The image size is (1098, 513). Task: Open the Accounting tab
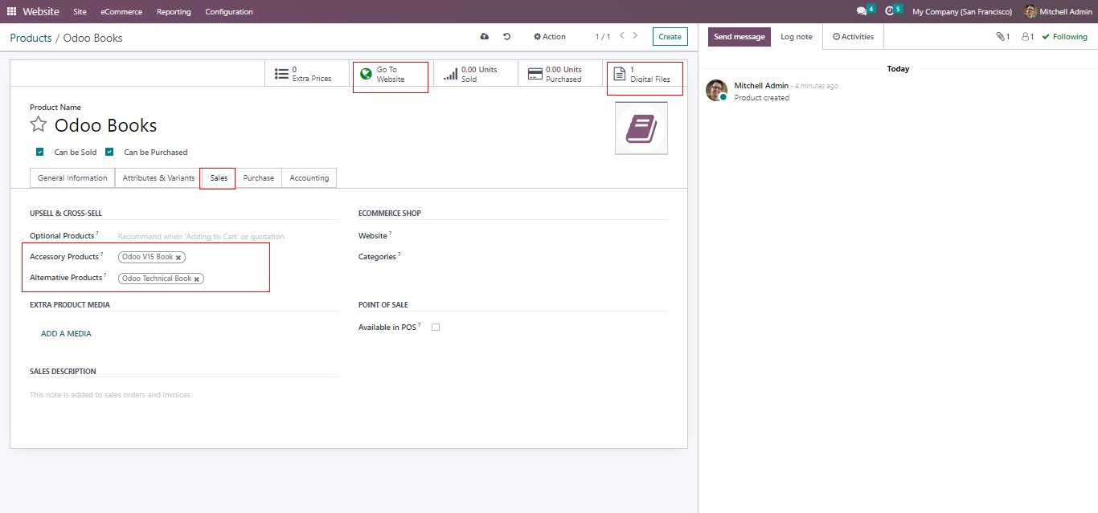pyautogui.click(x=309, y=178)
